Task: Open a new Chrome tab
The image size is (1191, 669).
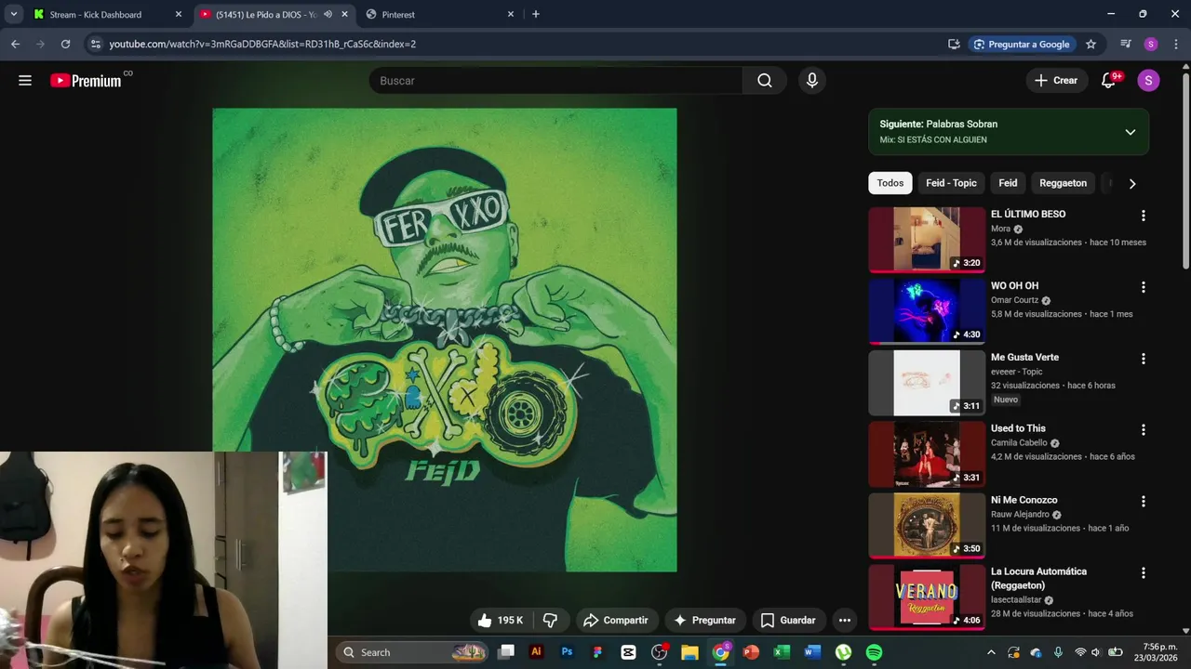Action: [535, 14]
